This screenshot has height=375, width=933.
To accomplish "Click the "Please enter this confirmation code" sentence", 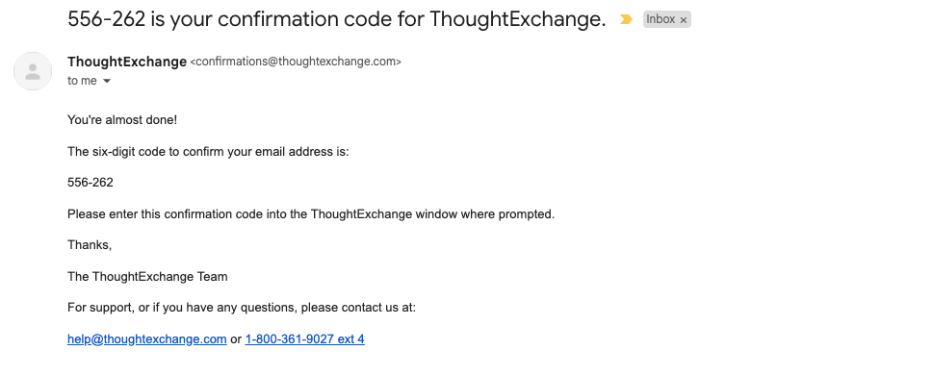I will pos(311,214).
